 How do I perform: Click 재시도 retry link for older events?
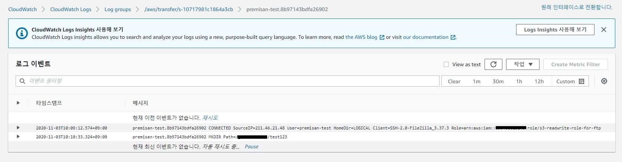(210, 118)
